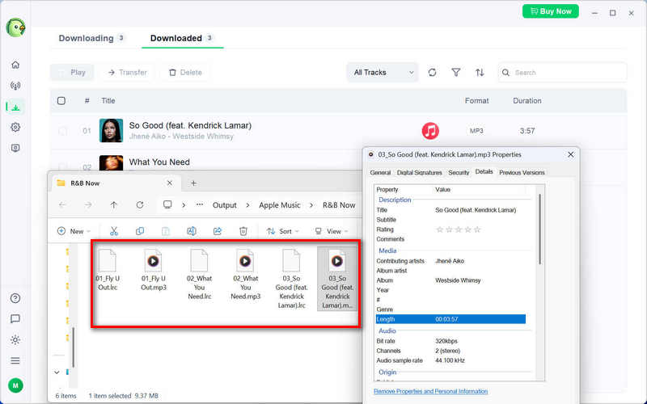The height and width of the screenshot is (404, 647).
Task: Go up one folder in Explorer
Action: pyautogui.click(x=113, y=205)
